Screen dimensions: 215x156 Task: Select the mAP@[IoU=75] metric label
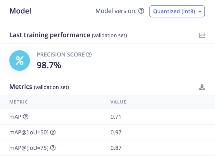[x=29, y=148]
